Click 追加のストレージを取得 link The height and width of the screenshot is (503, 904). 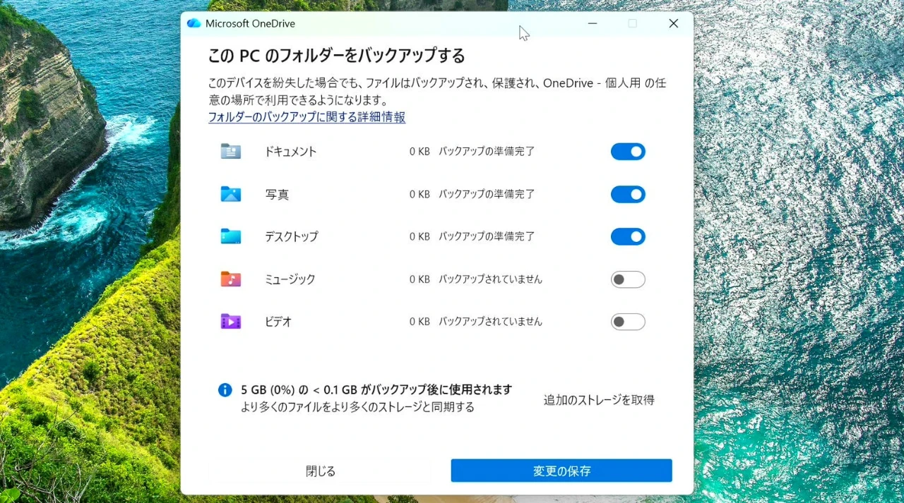pyautogui.click(x=598, y=400)
